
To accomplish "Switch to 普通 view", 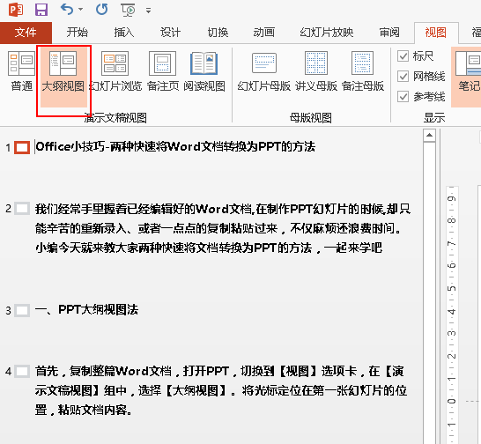I will (x=21, y=71).
